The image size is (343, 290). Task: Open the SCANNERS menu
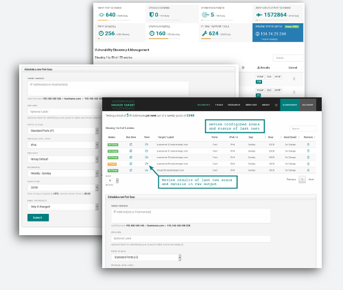pyautogui.click(x=204, y=105)
